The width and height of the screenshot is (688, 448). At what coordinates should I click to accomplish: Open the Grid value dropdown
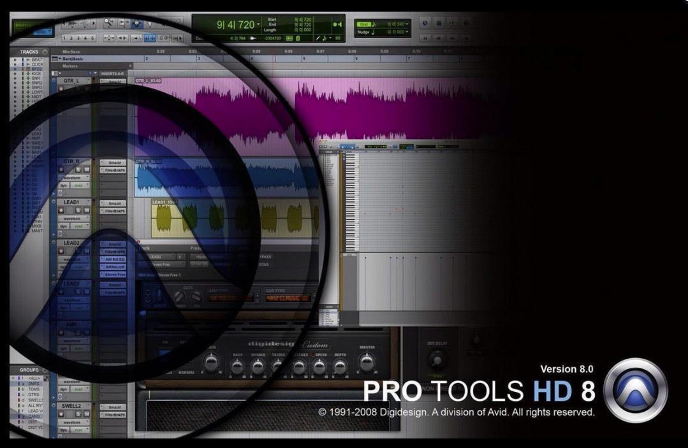[407, 24]
